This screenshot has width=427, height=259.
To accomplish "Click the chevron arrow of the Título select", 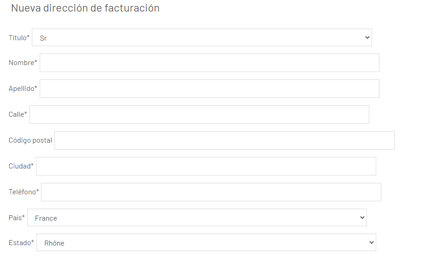I will pos(367,38).
